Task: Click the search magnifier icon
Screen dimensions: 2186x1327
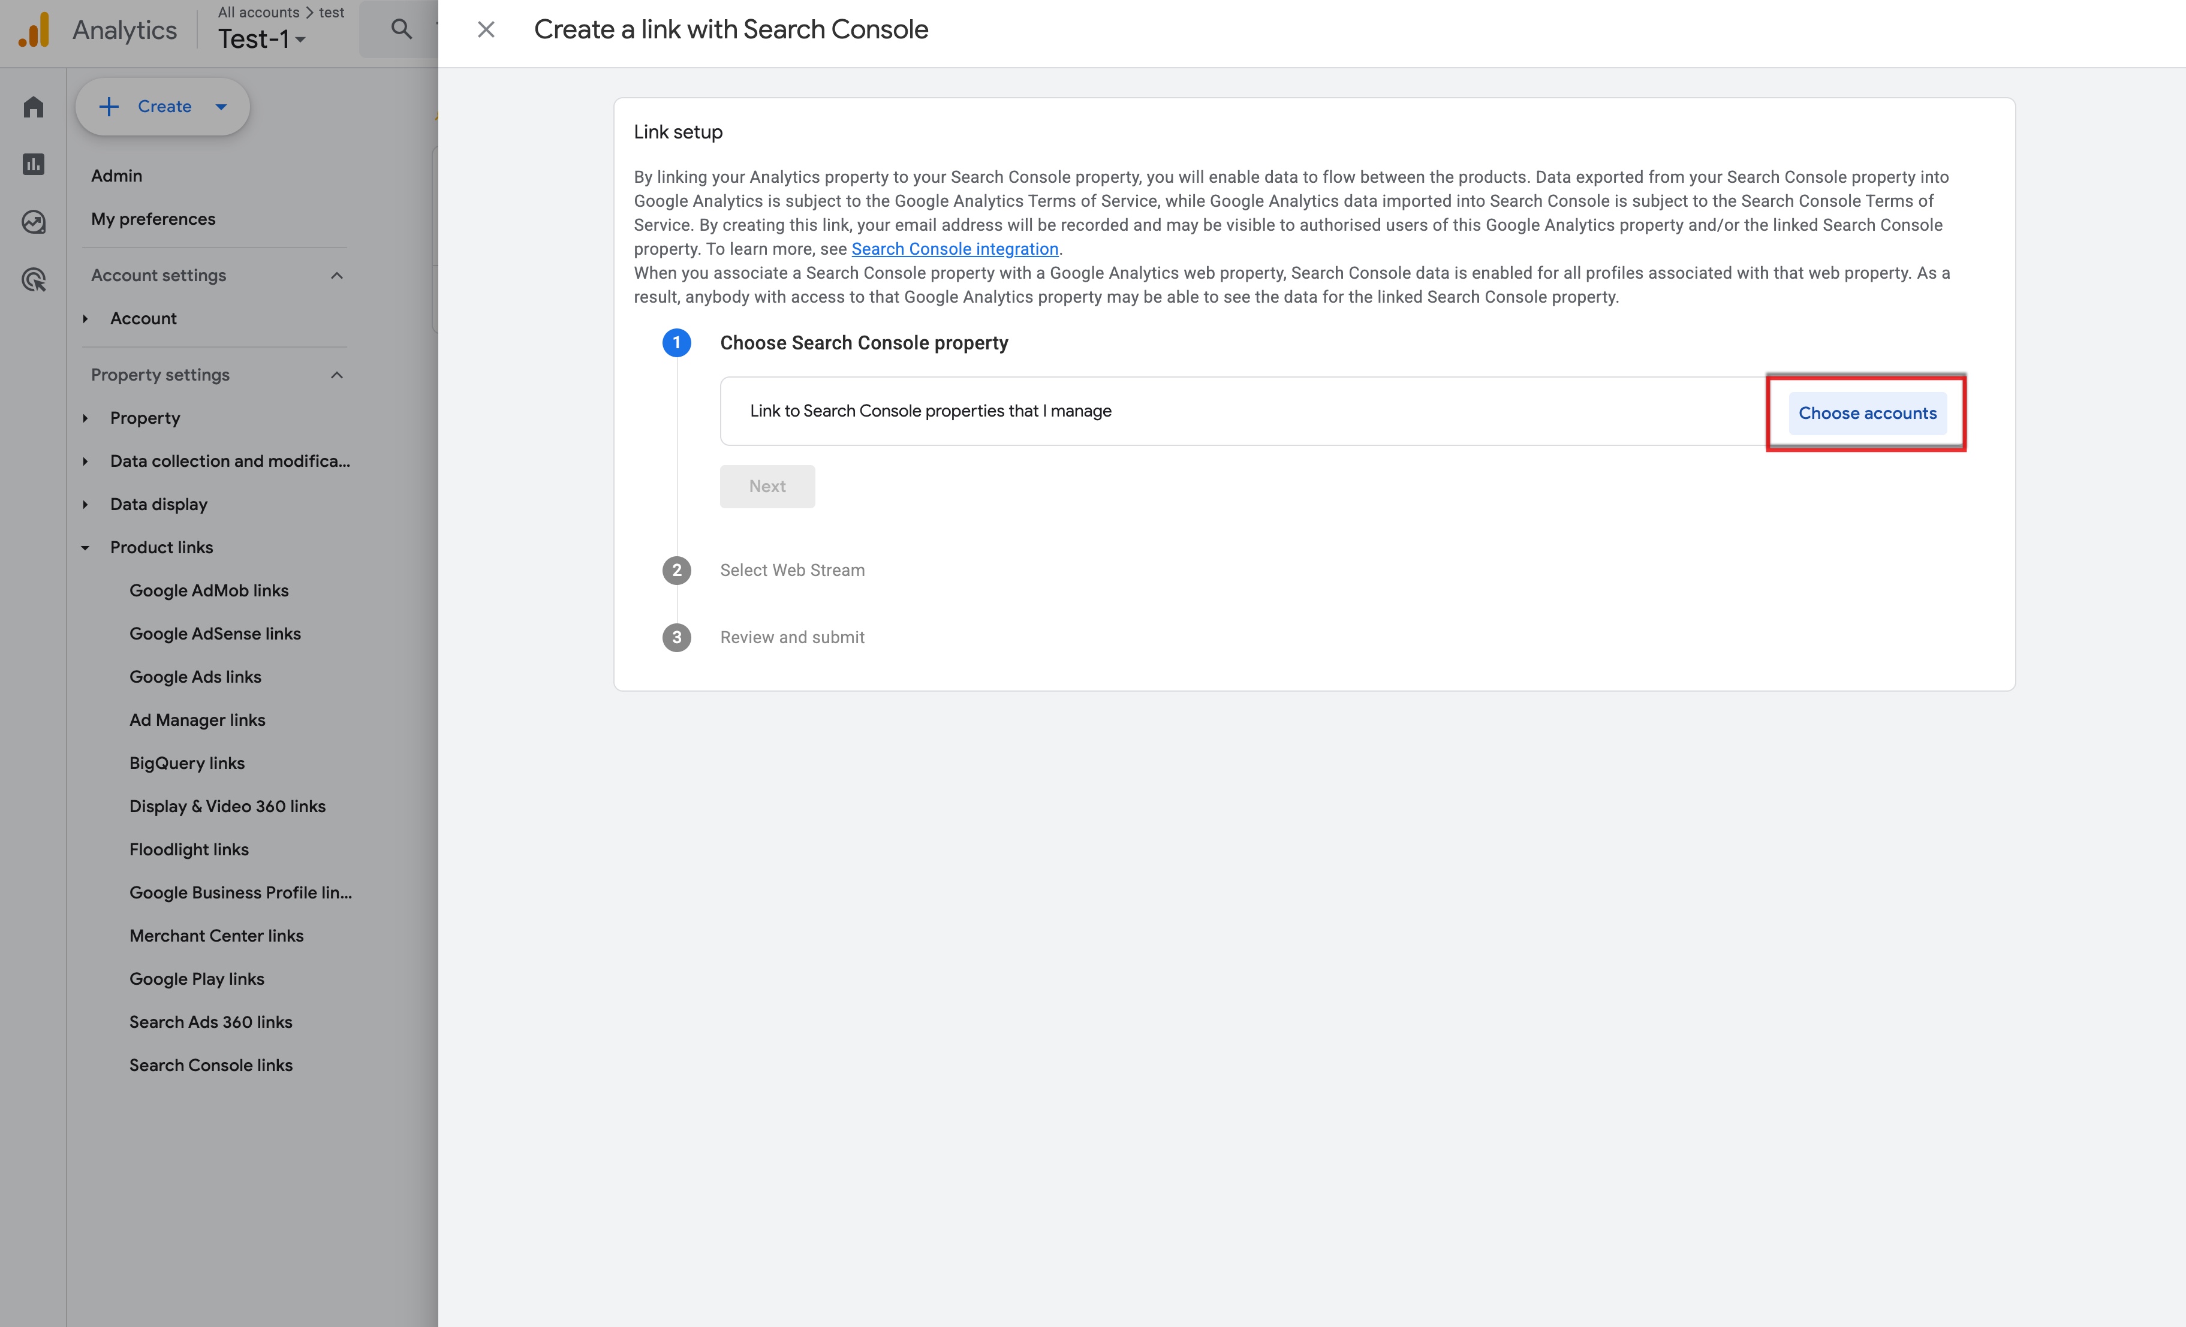Action: [401, 29]
